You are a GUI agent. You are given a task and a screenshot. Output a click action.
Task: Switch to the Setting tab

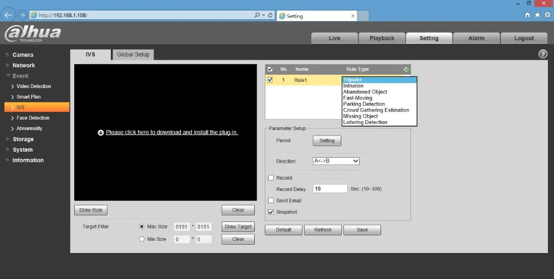pos(429,38)
